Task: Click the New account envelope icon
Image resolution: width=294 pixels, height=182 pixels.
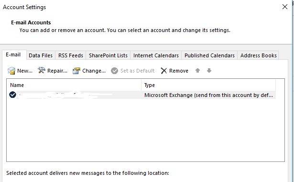Action: (x=11, y=71)
